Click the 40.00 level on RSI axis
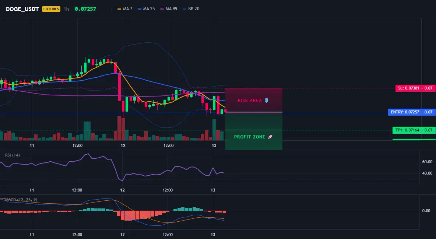Viewport: 436px width, 239px height. (x=427, y=173)
